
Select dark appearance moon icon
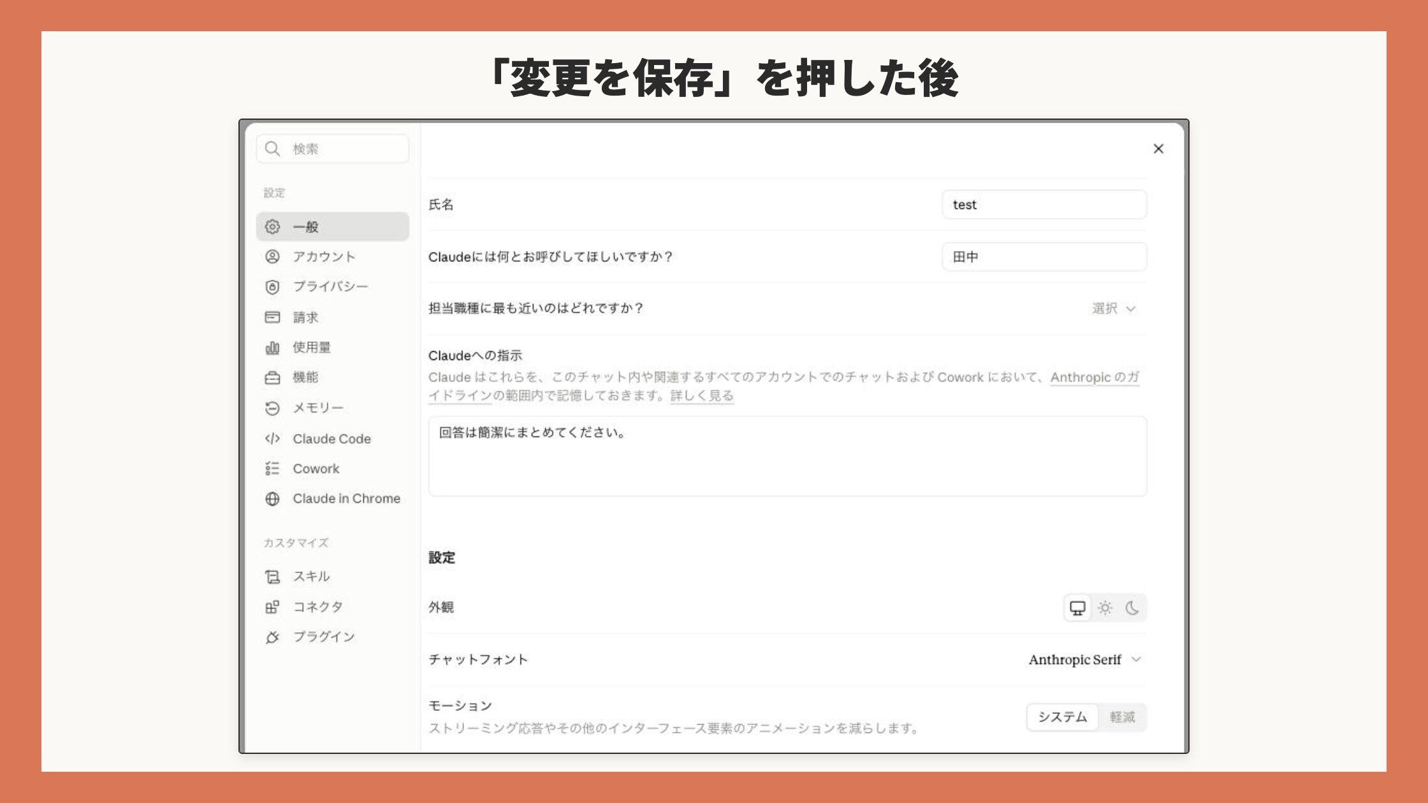[x=1132, y=607]
